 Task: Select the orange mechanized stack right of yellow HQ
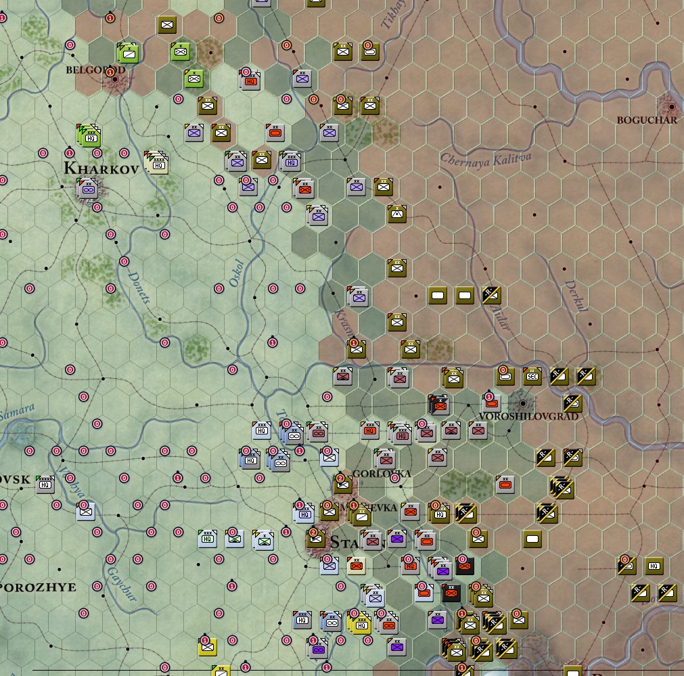pyautogui.click(x=388, y=623)
